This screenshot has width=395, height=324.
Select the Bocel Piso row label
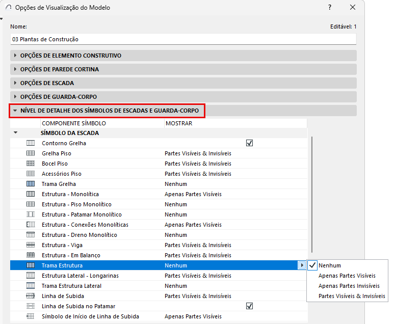pyautogui.click(x=55, y=164)
